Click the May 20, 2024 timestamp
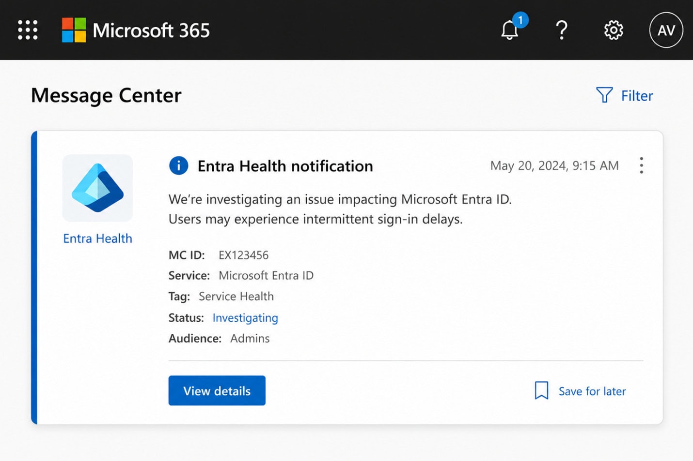 coord(554,166)
